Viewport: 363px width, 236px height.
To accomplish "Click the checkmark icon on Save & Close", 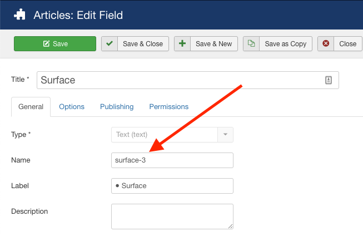I will (x=110, y=44).
